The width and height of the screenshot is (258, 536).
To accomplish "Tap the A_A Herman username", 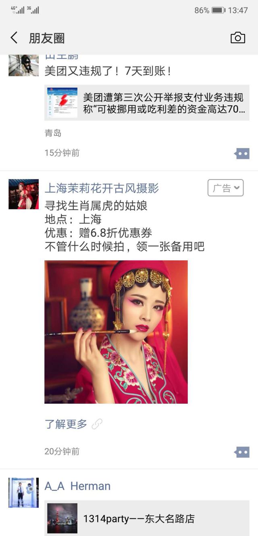I will 77,486.
